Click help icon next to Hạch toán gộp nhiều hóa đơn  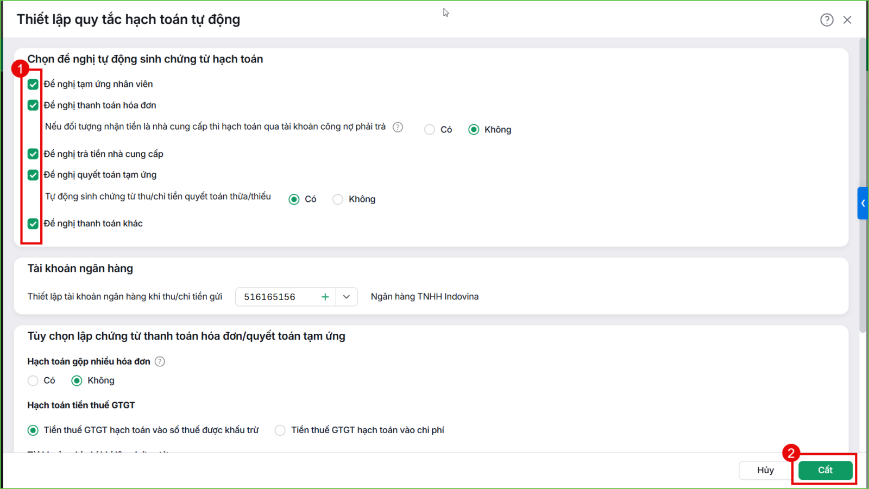[x=160, y=361]
